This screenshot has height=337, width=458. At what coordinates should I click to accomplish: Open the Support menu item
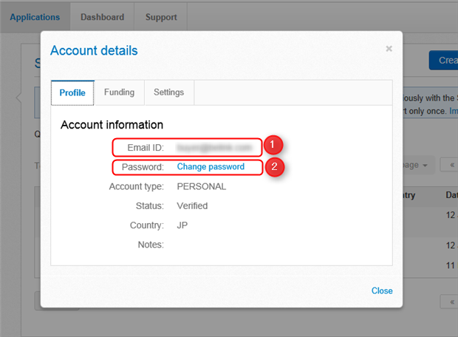pyautogui.click(x=161, y=17)
